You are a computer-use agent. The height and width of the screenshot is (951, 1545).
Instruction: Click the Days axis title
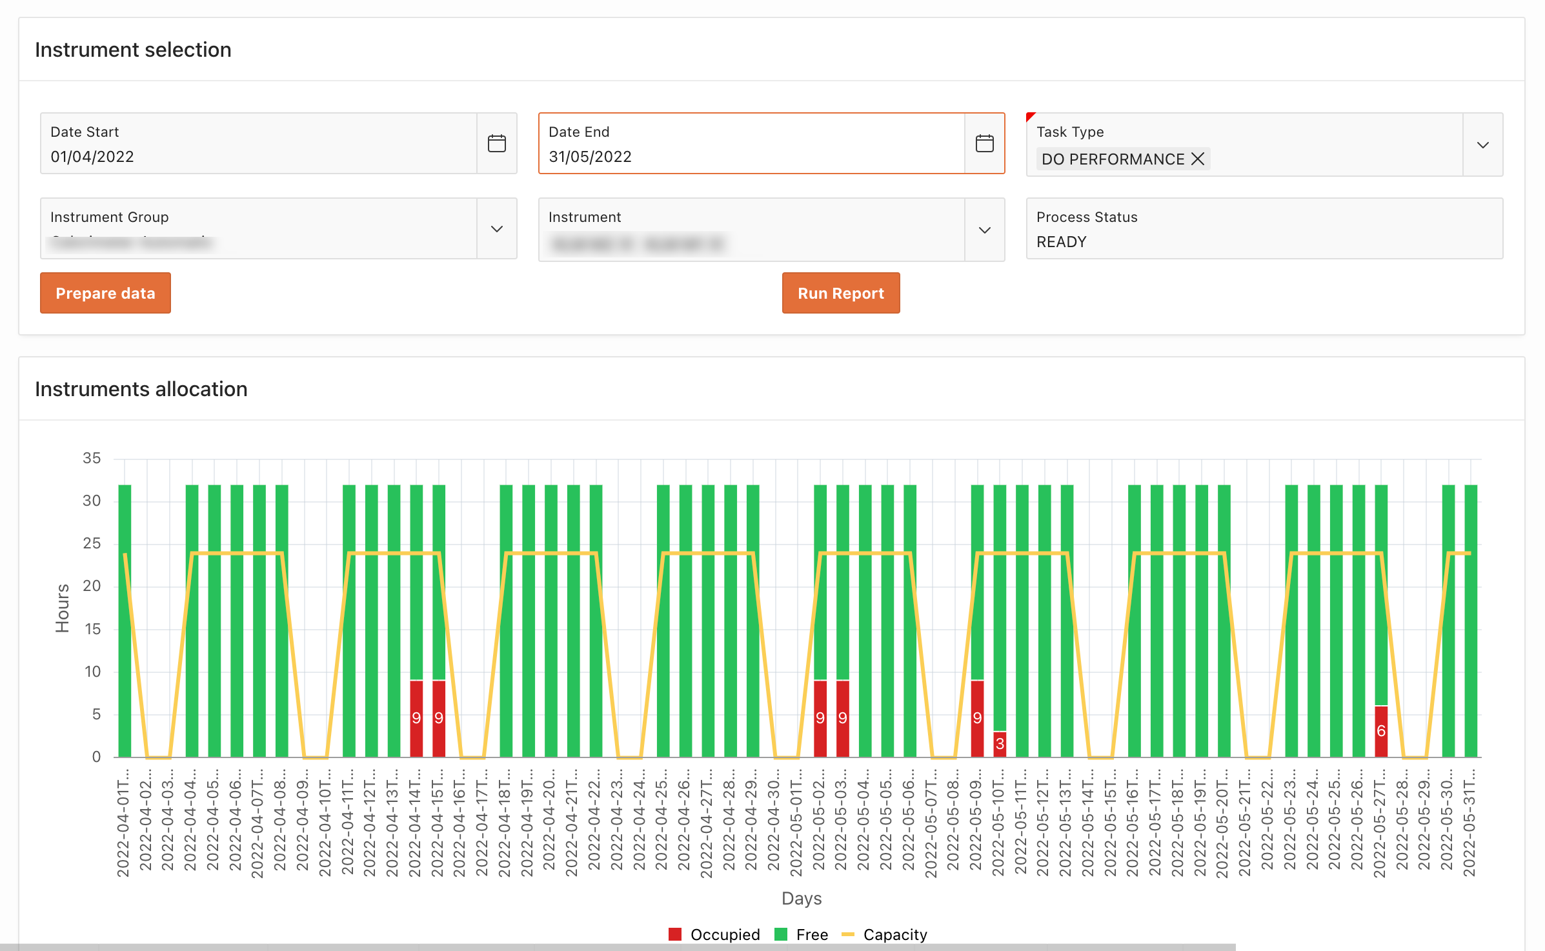[x=802, y=898]
